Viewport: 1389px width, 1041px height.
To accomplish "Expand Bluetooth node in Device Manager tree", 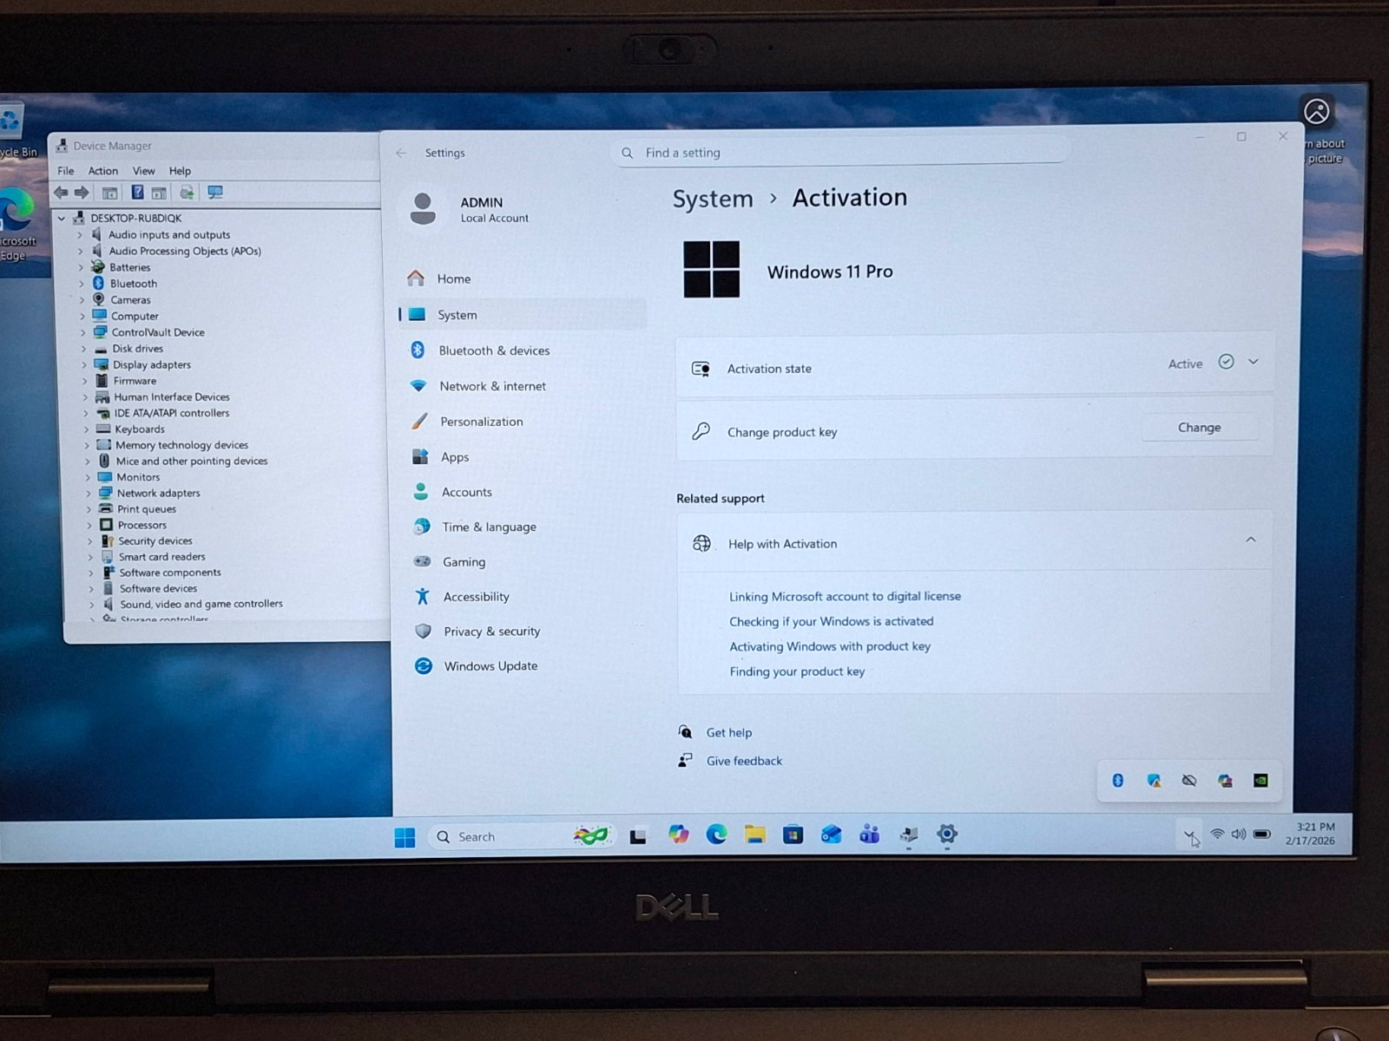I will point(82,284).
